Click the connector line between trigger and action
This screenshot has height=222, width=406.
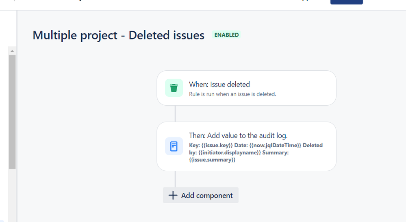click(x=175, y=113)
